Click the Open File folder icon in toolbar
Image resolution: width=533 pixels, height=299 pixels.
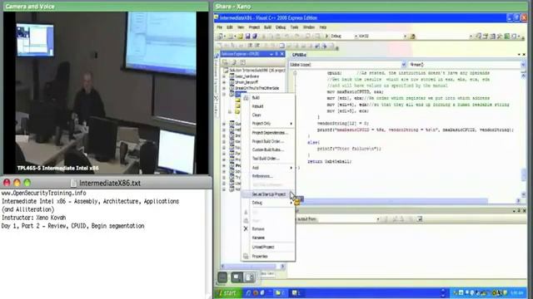tap(241, 36)
